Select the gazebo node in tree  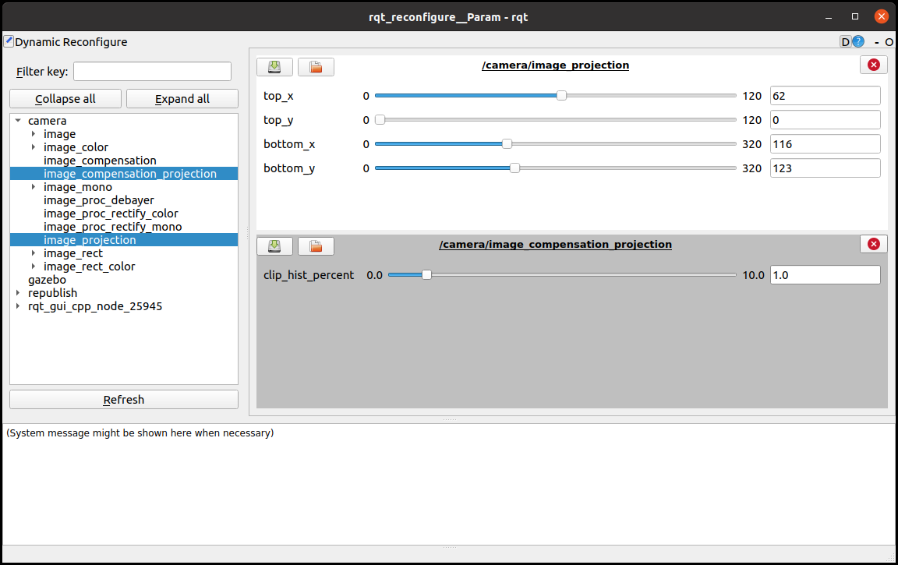pyautogui.click(x=47, y=280)
